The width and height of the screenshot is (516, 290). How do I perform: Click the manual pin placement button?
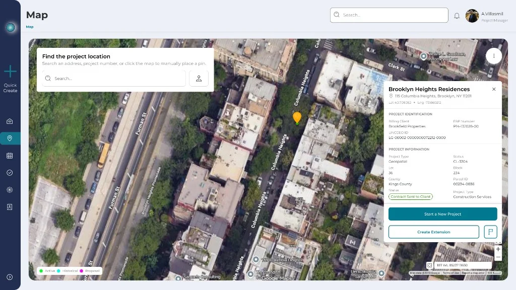click(199, 78)
